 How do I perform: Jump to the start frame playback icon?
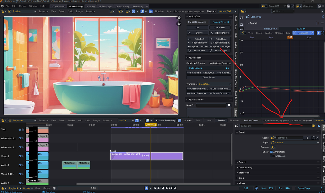point(155,188)
